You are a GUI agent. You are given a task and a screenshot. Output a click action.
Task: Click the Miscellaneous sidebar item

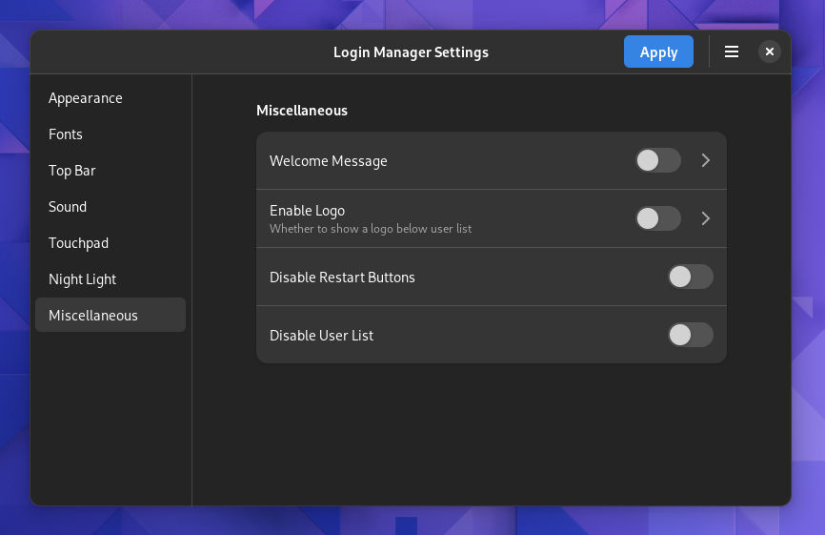click(x=93, y=316)
